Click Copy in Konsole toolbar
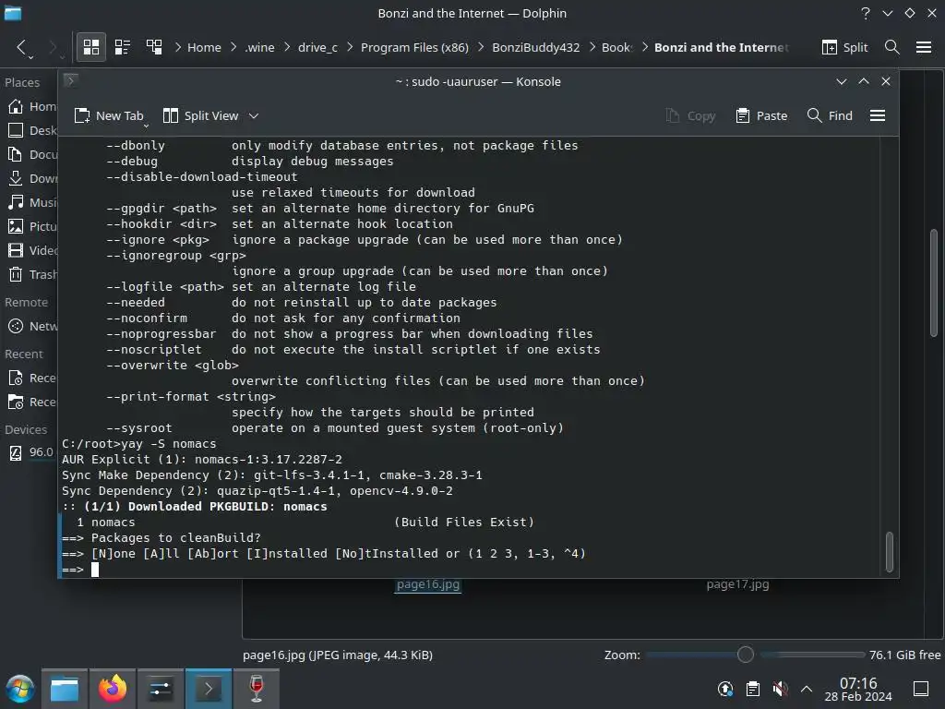945x709 pixels. coord(690,115)
